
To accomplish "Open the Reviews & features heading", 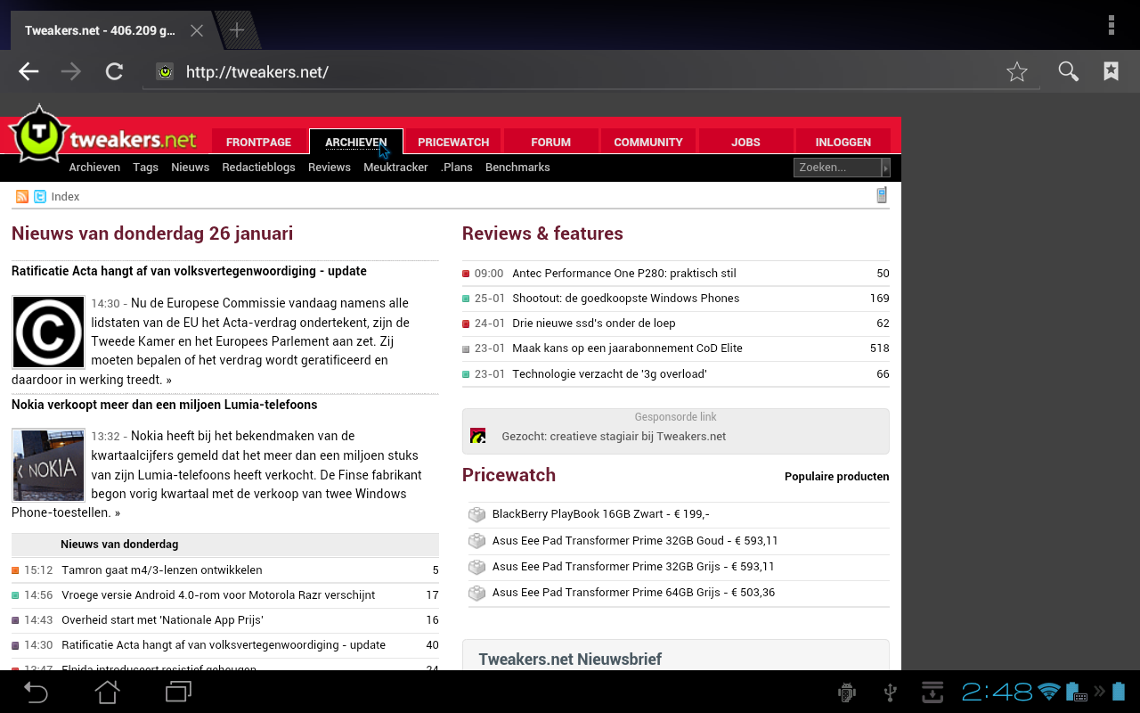I will 542,234.
